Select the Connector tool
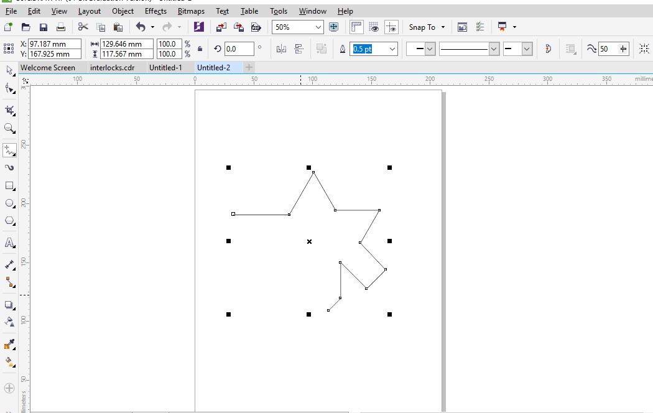The width and height of the screenshot is (653, 413). 9,282
